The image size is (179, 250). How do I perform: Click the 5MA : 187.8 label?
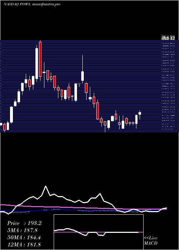[23, 230]
